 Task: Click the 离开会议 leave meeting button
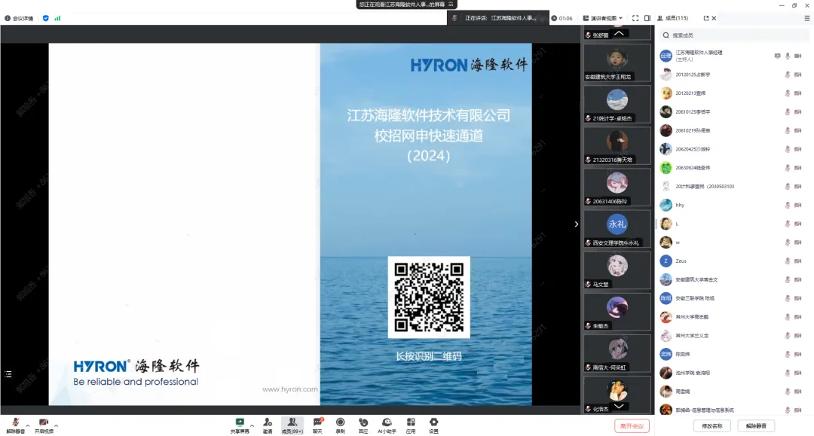[632, 425]
